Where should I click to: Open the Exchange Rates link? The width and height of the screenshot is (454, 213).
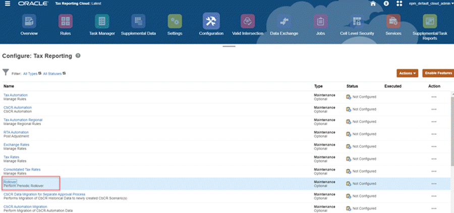click(16, 145)
